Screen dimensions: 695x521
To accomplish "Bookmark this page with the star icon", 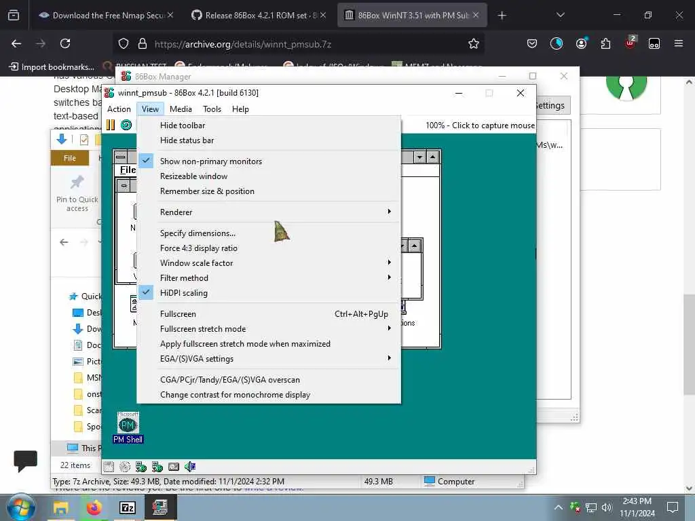I will click(x=473, y=43).
